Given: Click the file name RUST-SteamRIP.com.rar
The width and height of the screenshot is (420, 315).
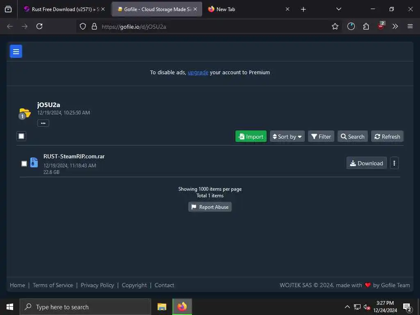Looking at the screenshot, I should [74, 156].
